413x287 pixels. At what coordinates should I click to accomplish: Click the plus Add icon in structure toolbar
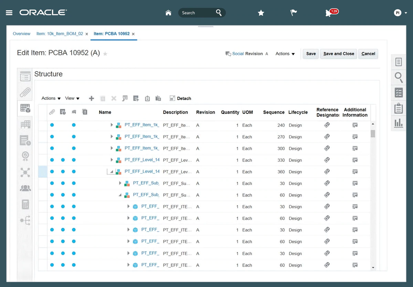coord(92,98)
